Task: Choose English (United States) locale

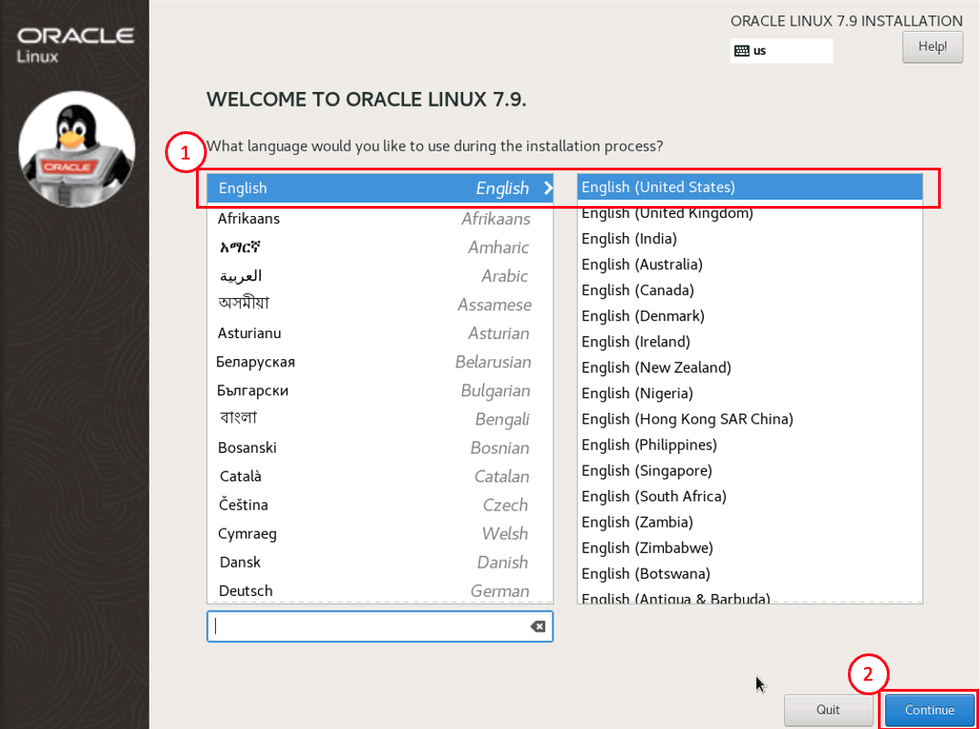Action: [x=750, y=188]
